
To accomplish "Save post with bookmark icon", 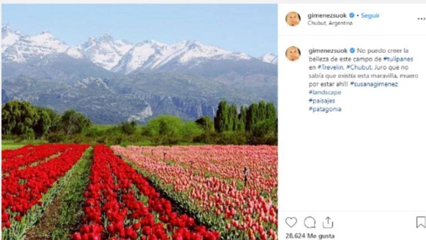I will coord(420,222).
